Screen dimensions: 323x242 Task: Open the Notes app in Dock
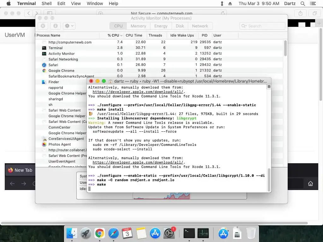pos(141,233)
